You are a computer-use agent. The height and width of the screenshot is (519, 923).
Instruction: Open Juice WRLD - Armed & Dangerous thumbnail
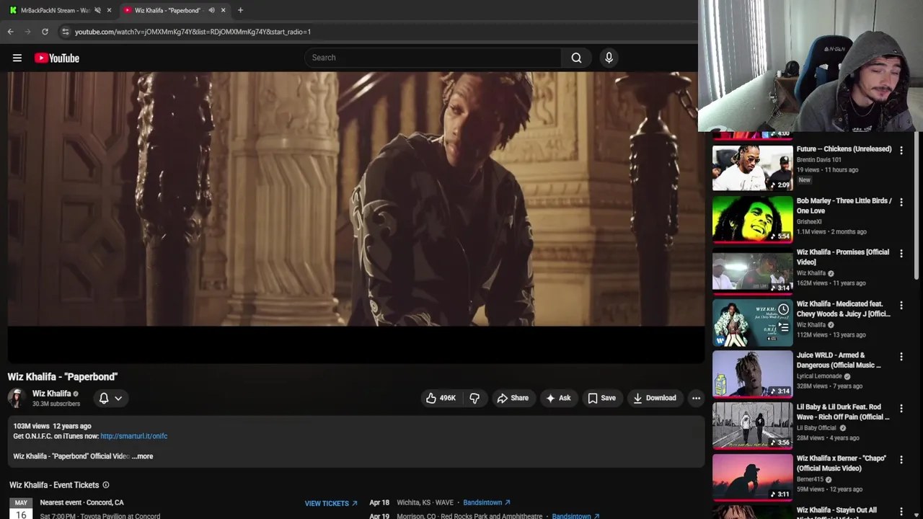click(752, 375)
